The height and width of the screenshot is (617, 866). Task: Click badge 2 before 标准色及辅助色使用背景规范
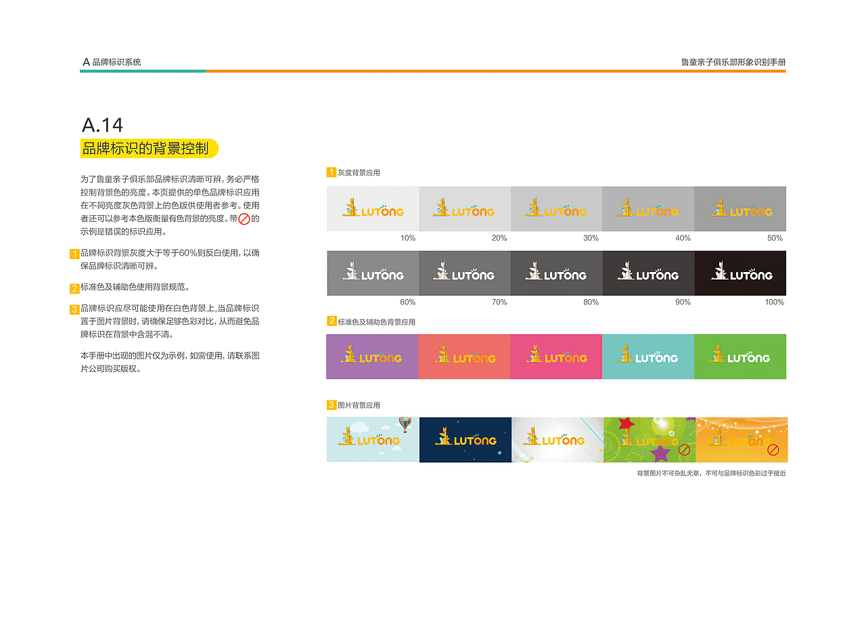(74, 289)
